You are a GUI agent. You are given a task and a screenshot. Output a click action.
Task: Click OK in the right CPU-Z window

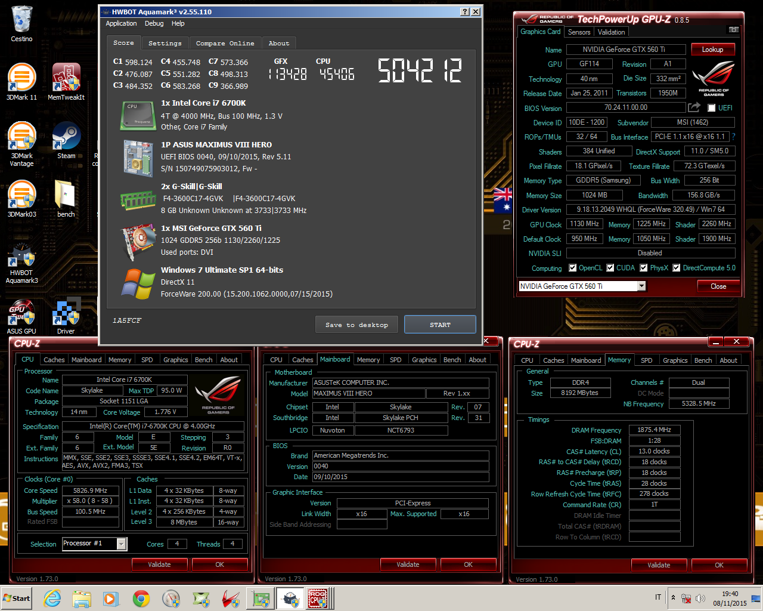(x=719, y=565)
